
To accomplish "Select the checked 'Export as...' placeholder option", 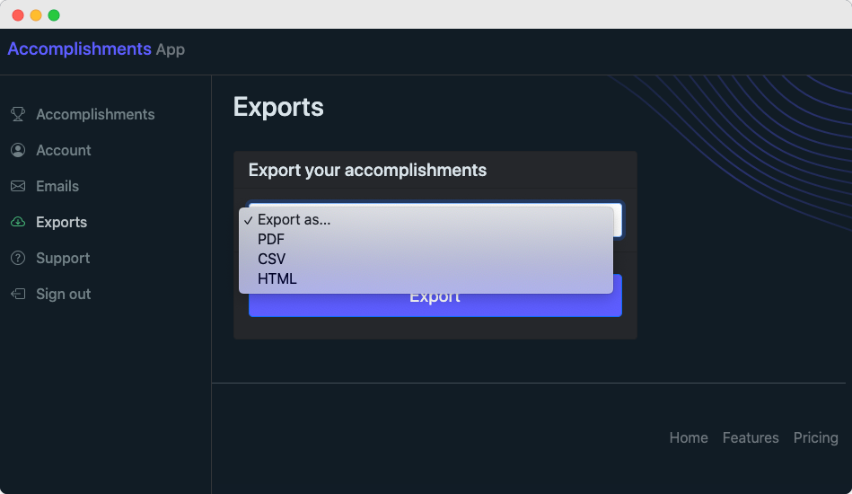I will [294, 219].
